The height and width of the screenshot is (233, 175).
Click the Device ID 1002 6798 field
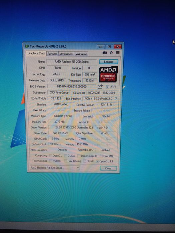pyautogui.click(x=101, y=93)
